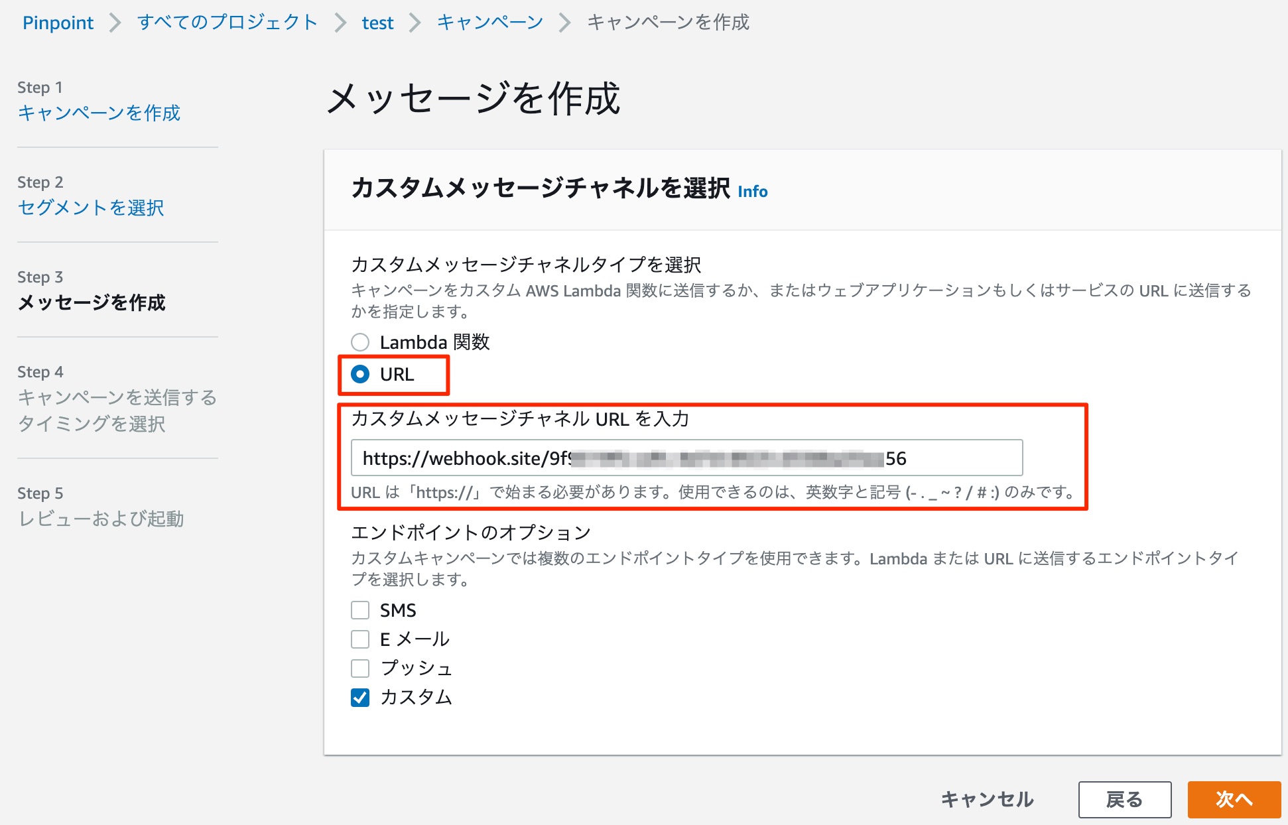Go to the test project breadcrumb
Viewport: 1288px width, 825px height.
(377, 22)
